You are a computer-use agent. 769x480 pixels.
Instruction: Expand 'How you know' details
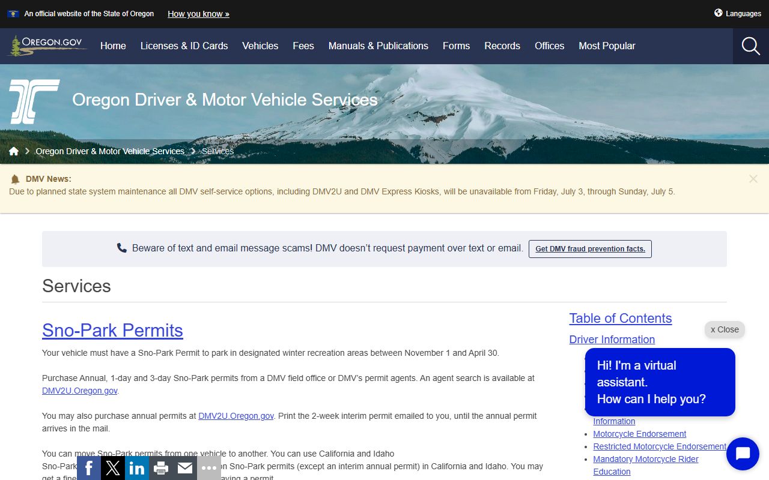[x=198, y=14]
